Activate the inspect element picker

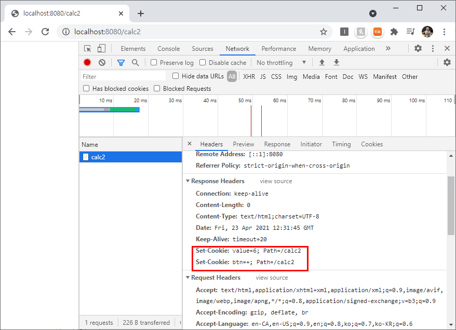88,48
